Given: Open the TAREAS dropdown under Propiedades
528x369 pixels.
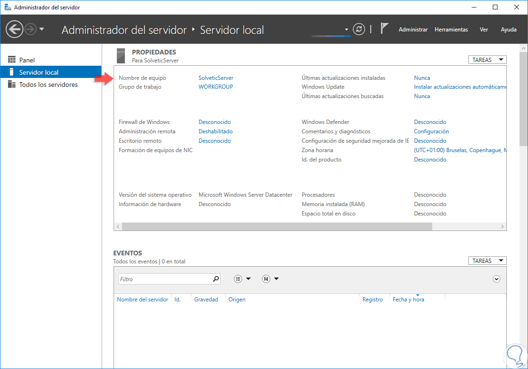Looking at the screenshot, I should [x=487, y=60].
